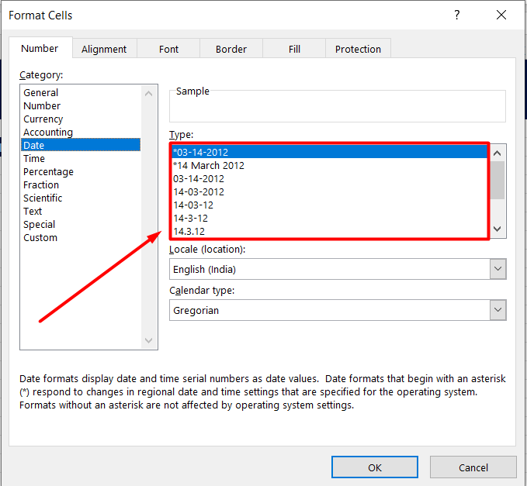This screenshot has width=527, height=486.
Task: Click the Type list scrollbar thumb
Action: click(498, 181)
